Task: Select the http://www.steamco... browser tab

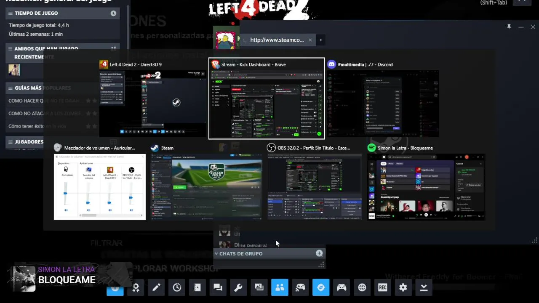Action: coord(277,40)
